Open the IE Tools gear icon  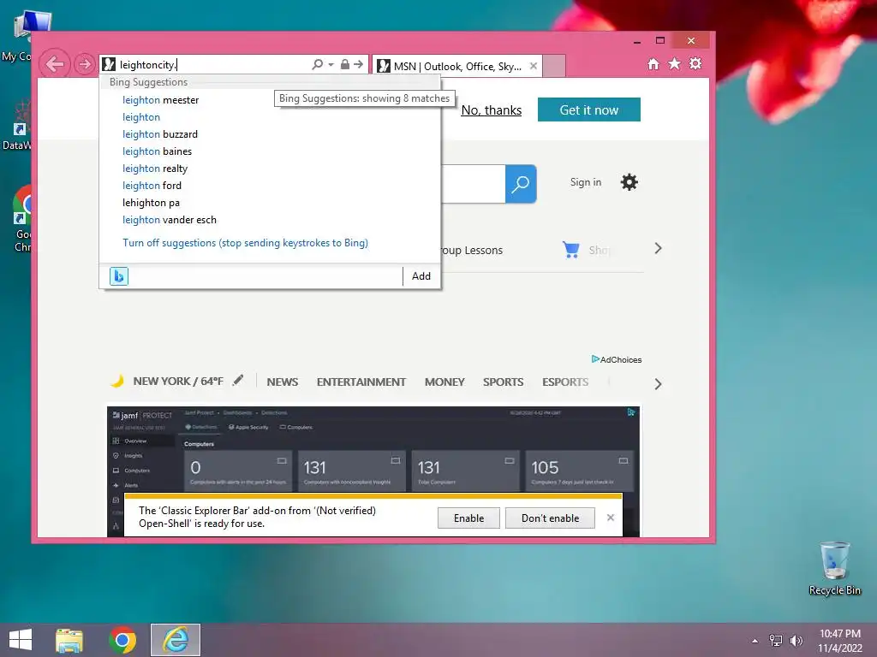pos(695,63)
